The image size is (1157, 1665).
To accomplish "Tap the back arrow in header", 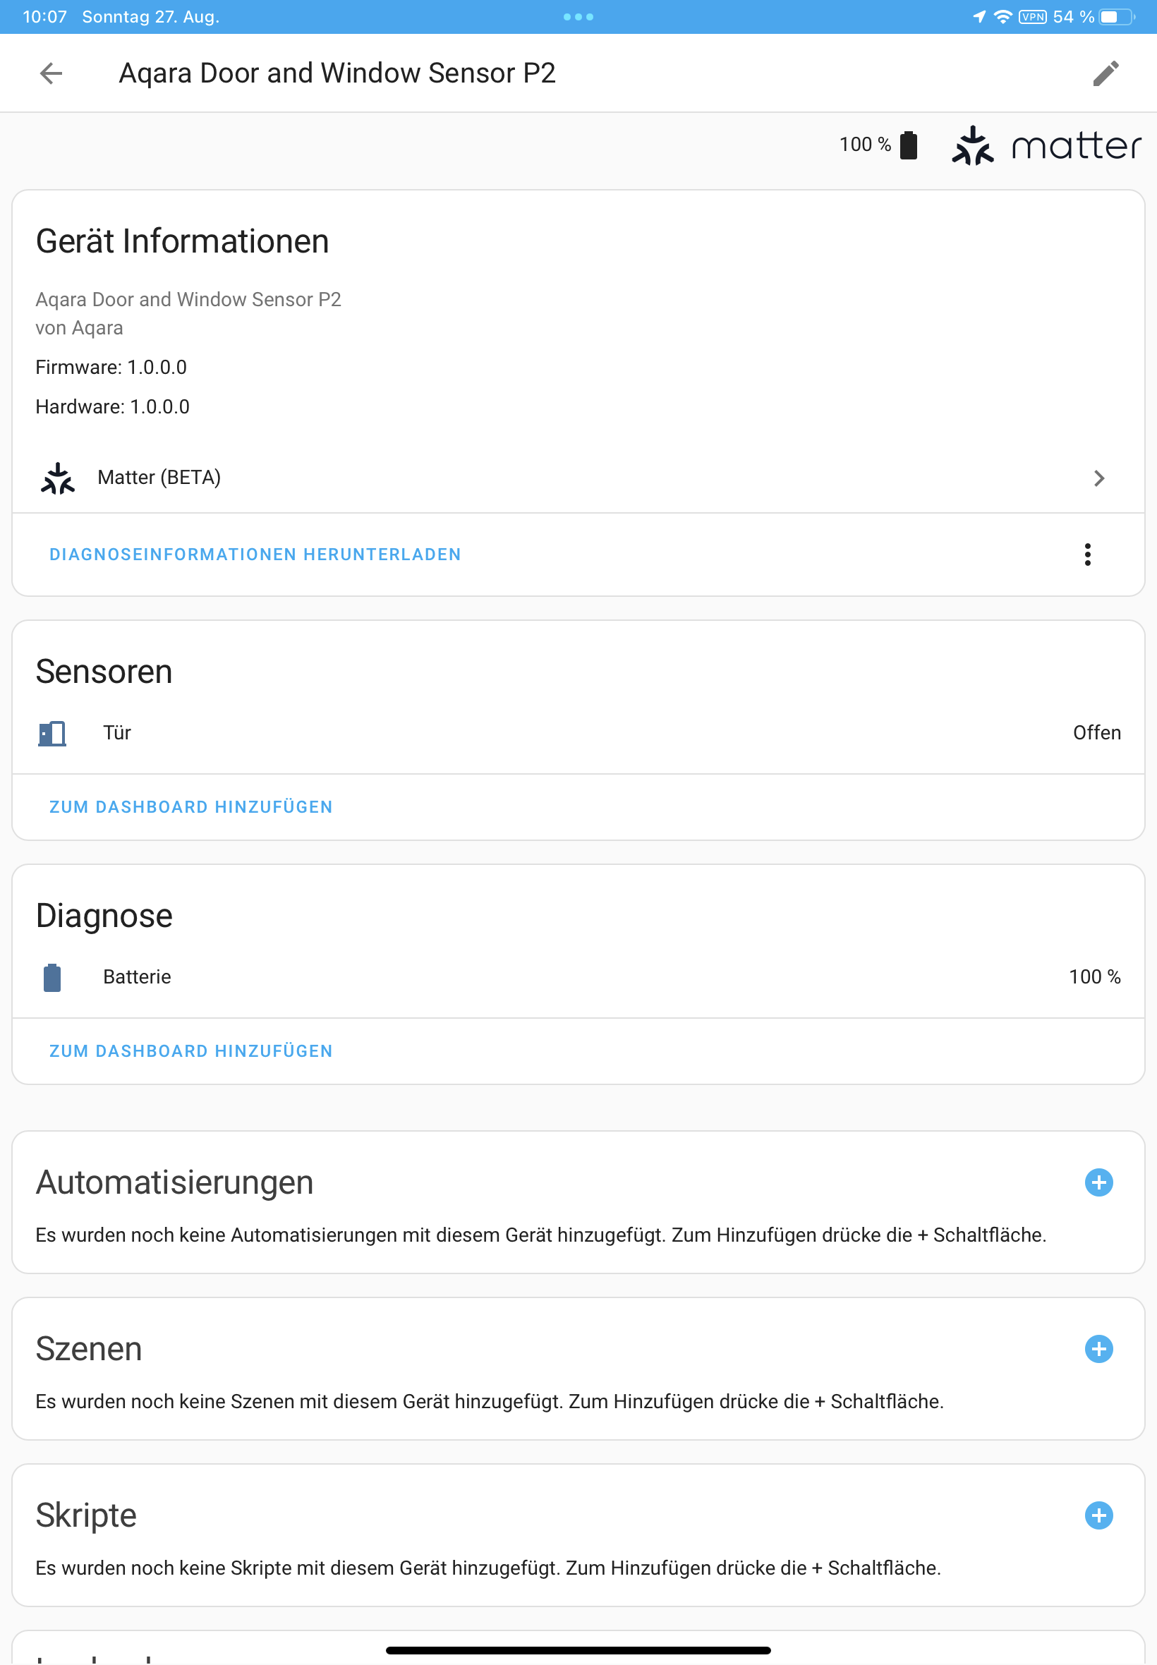I will [51, 73].
